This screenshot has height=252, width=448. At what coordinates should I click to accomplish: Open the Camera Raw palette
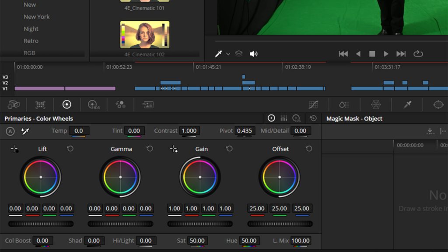[13, 105]
